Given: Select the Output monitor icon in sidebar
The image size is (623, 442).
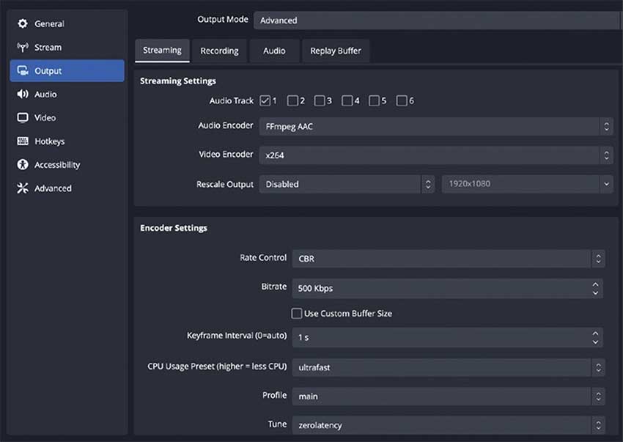Looking at the screenshot, I should 22,71.
